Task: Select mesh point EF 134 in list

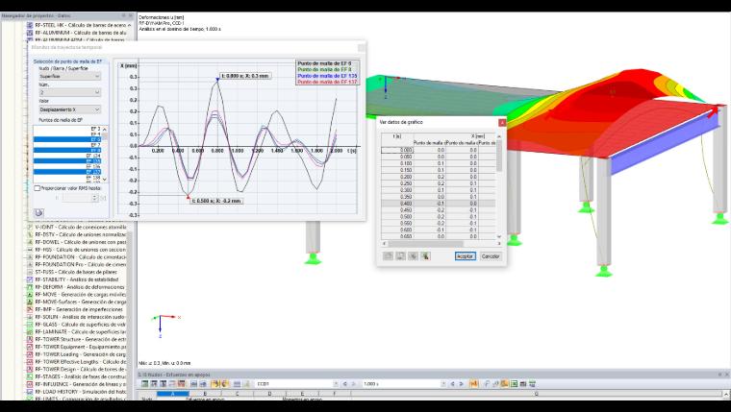Action: [x=67, y=156]
